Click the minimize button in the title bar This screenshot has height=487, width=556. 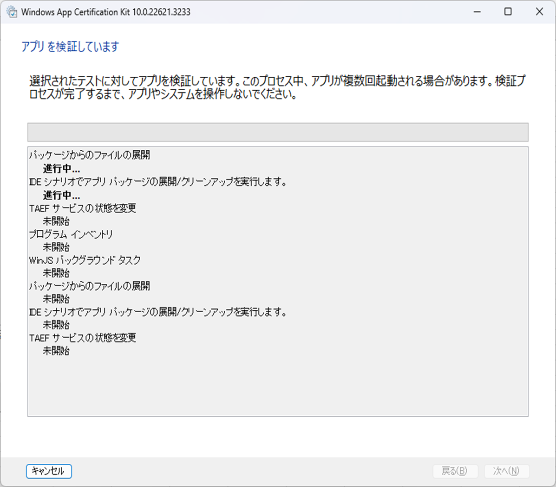click(x=477, y=11)
